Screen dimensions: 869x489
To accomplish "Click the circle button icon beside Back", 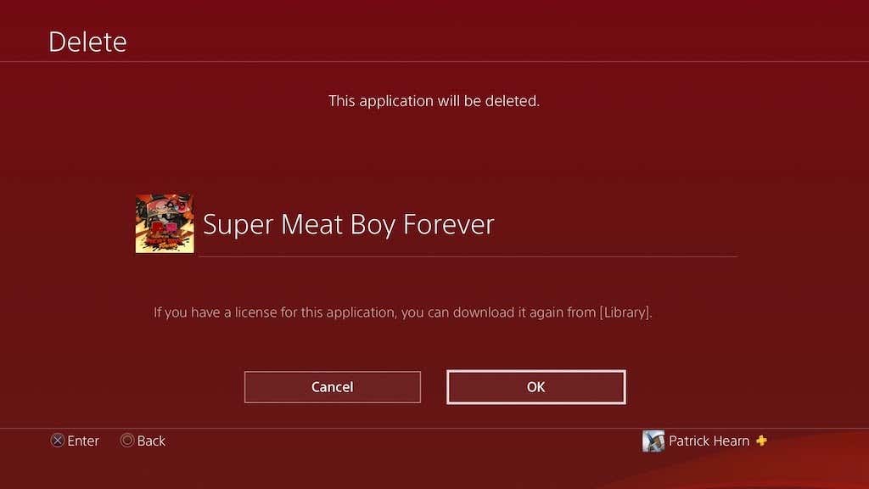I will [x=127, y=441].
